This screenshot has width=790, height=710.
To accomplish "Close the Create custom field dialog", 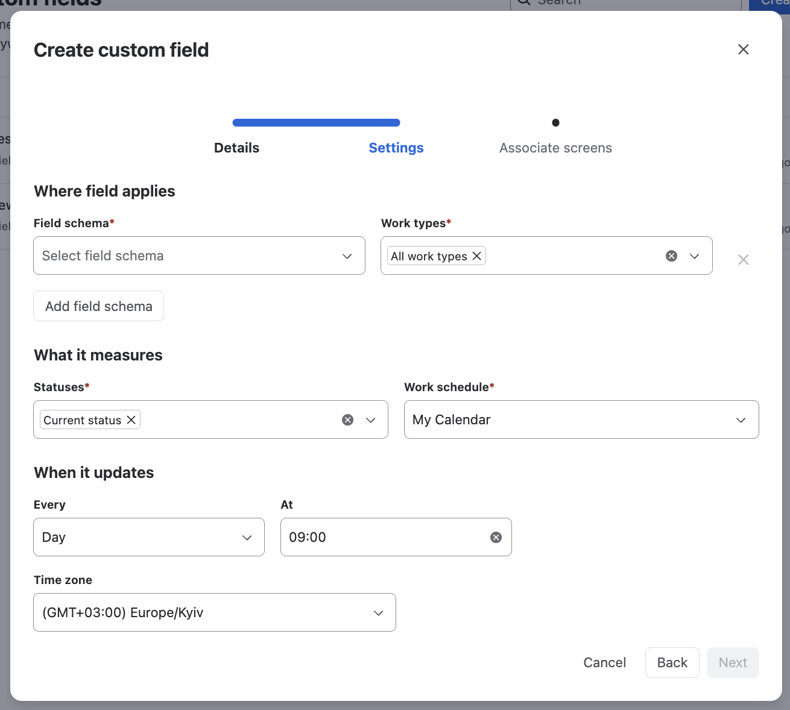I will coord(743,49).
